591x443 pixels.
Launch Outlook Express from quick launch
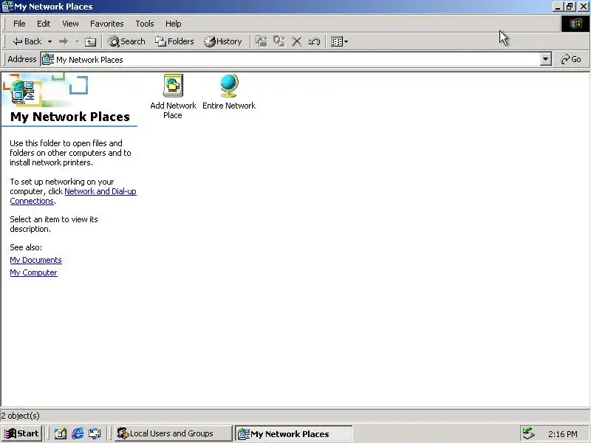point(95,433)
